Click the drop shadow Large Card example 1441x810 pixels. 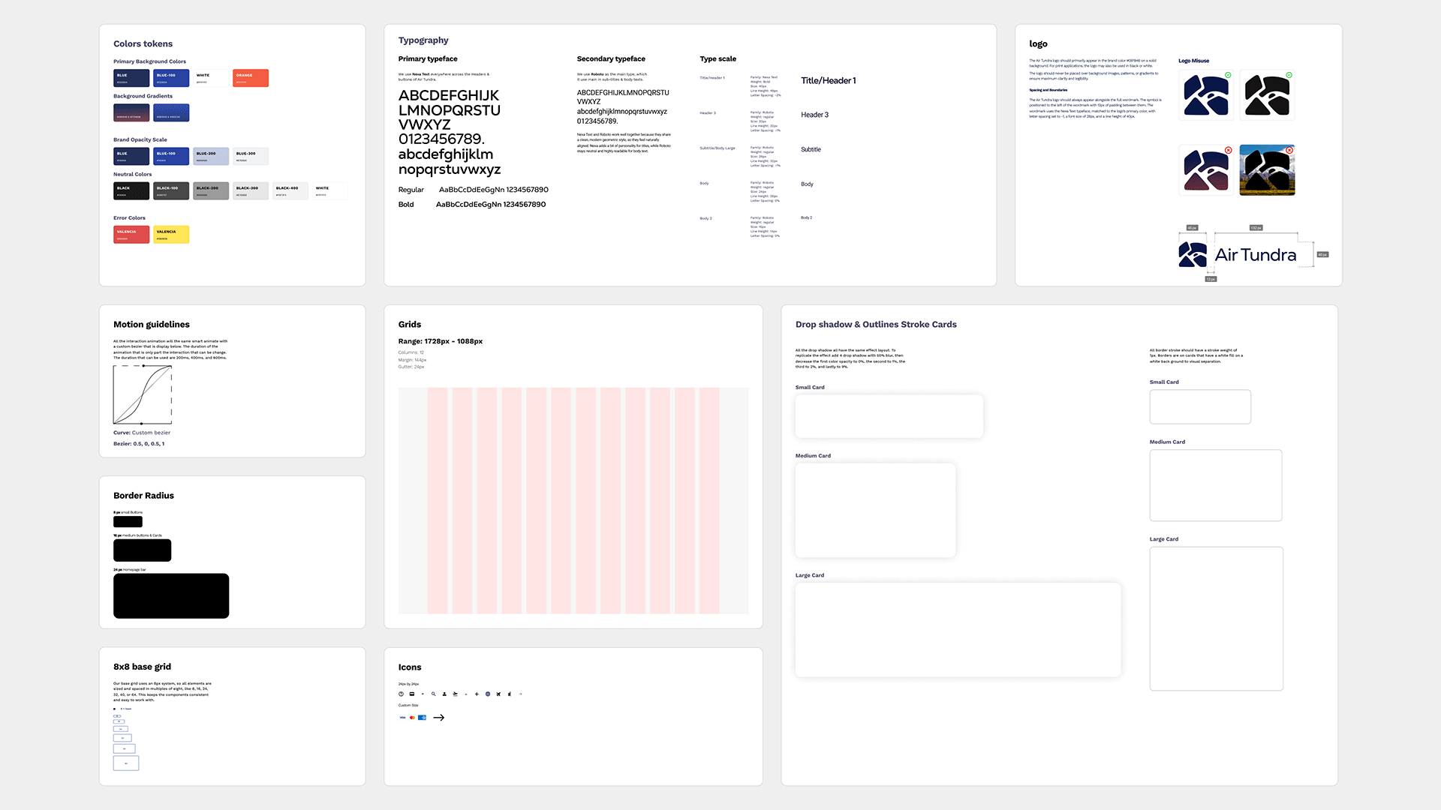[958, 630]
